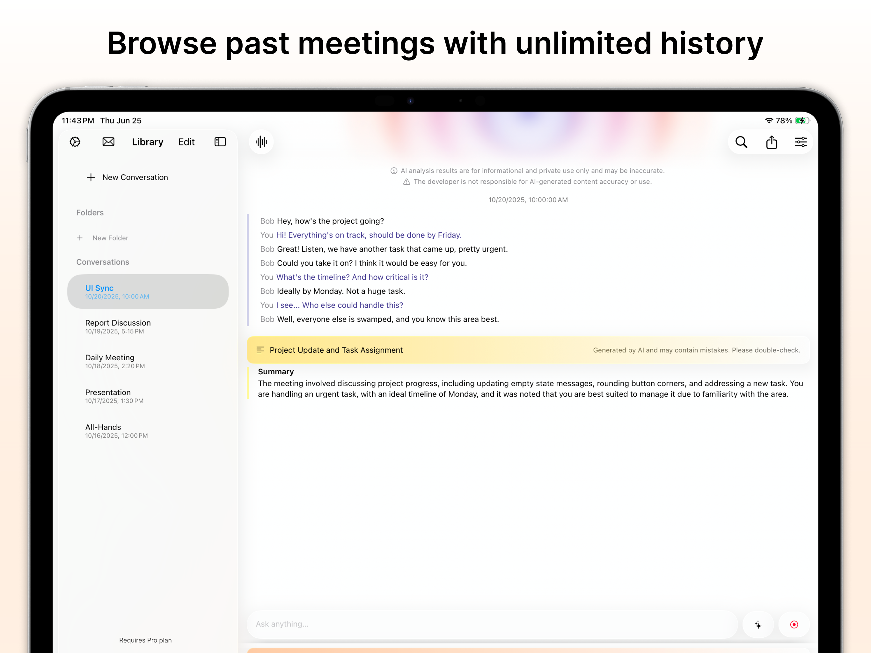Toggle the sidebar panel icon
The width and height of the screenshot is (871, 653).
coord(220,142)
